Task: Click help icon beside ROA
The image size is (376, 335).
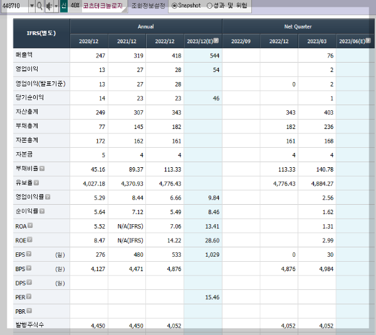Action: tap(30, 225)
